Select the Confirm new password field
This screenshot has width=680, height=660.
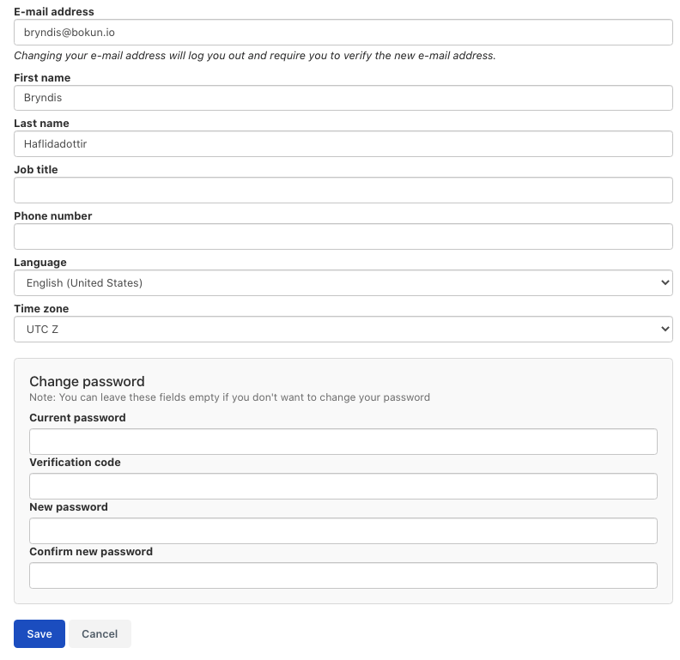click(343, 575)
